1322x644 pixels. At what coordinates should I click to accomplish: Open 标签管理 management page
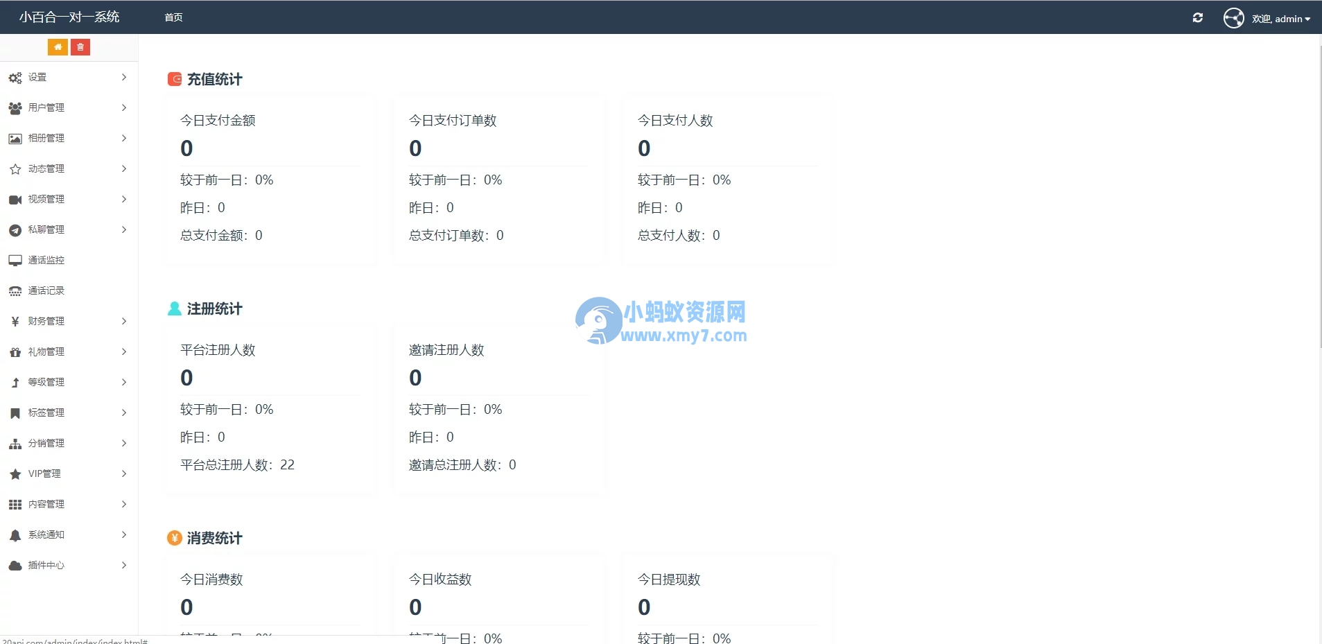[46, 412]
